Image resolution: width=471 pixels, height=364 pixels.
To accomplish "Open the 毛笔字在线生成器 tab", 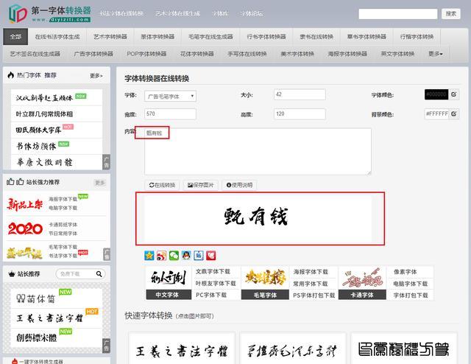I will point(210,37).
